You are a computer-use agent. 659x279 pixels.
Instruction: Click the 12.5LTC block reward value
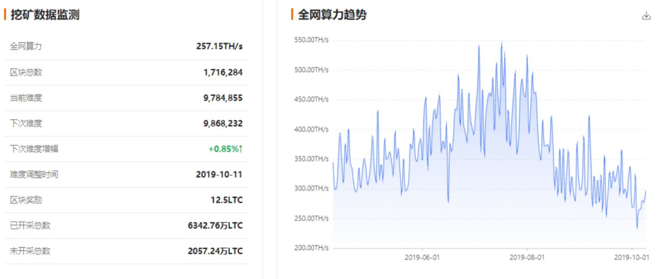click(x=227, y=200)
